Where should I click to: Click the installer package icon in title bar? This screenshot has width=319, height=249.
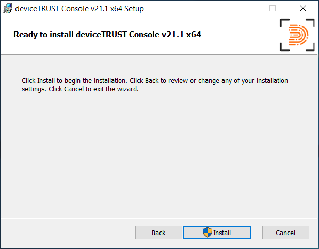point(7,9)
